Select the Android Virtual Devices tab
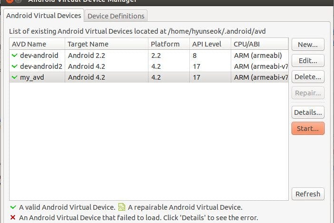The image size is (334, 223). coord(44,16)
